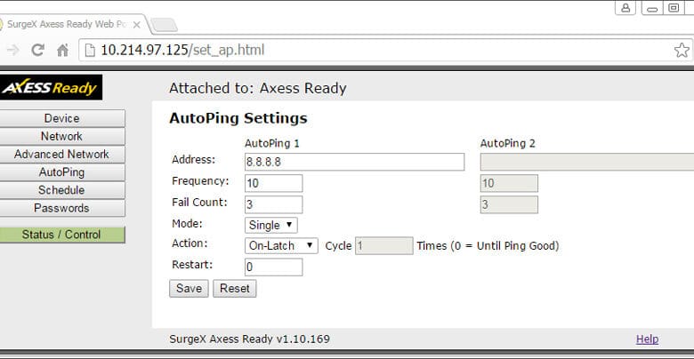
Task: Go to Advanced Network settings
Action: click(x=62, y=155)
